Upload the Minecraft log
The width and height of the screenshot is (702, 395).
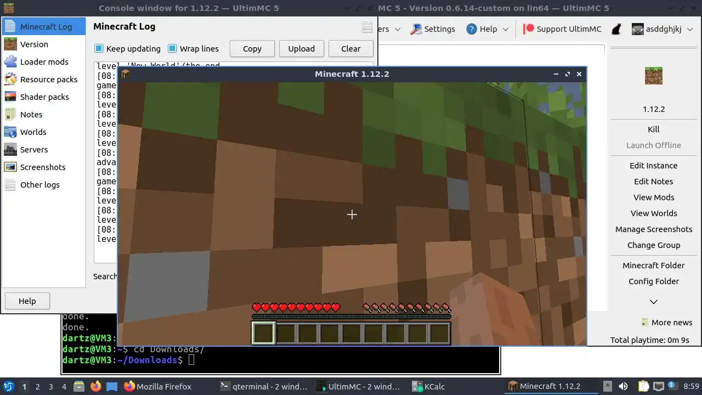point(302,49)
